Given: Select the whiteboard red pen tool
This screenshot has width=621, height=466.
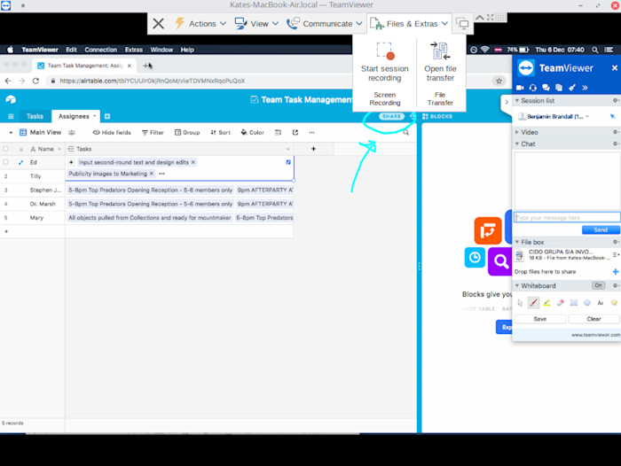Looking at the screenshot, I should (x=533, y=303).
